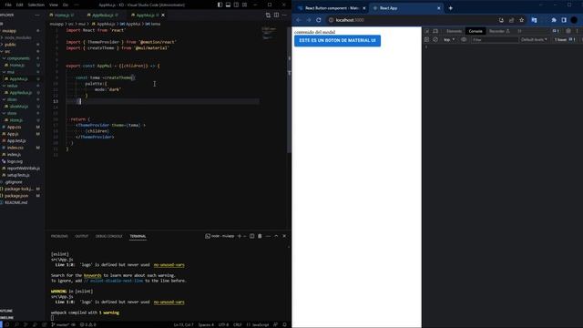The image size is (583, 328).
Task: Toggle secondary sidebar layout icon in title bar
Action: (236, 5)
